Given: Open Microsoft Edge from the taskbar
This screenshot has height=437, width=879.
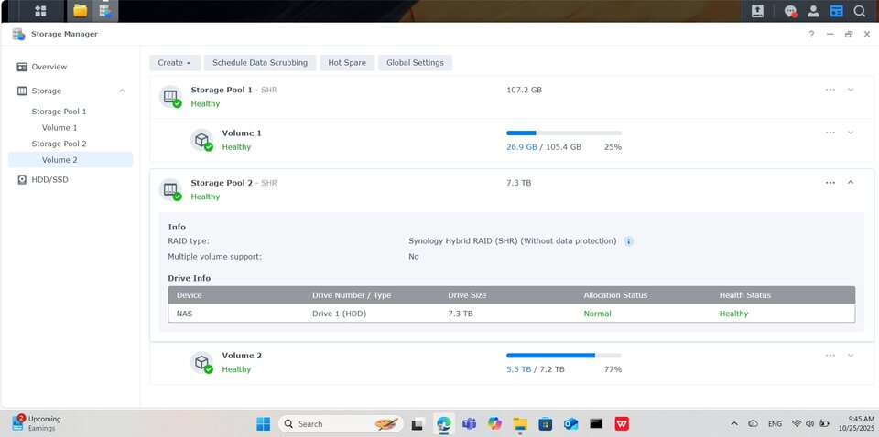Looking at the screenshot, I should click(444, 424).
